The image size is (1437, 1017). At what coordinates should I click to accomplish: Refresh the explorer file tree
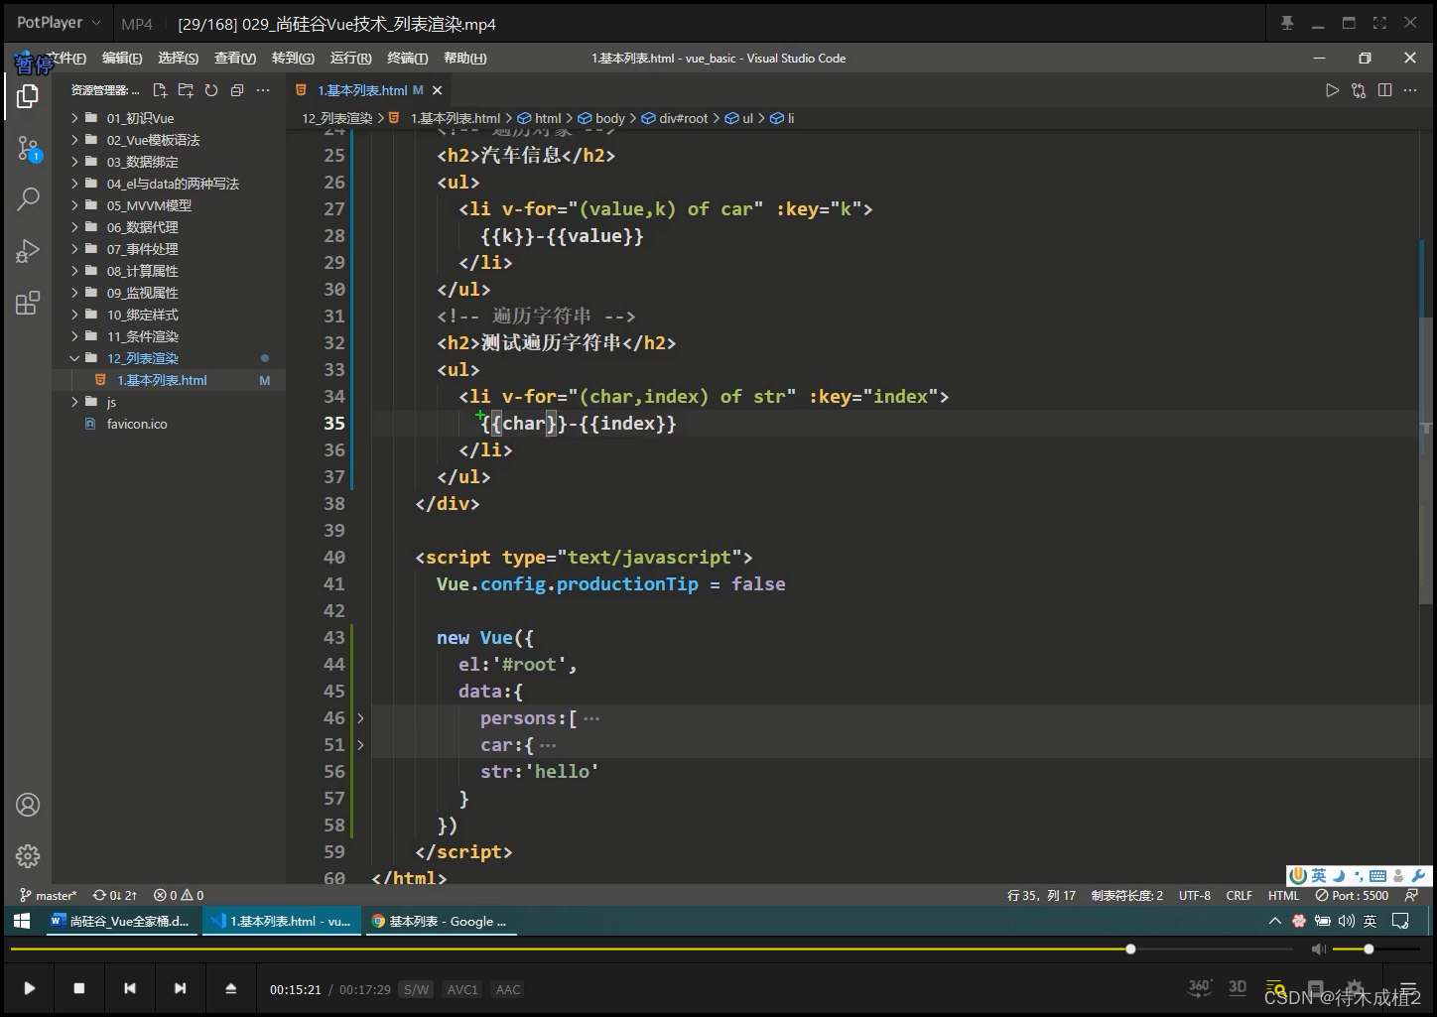point(211,90)
